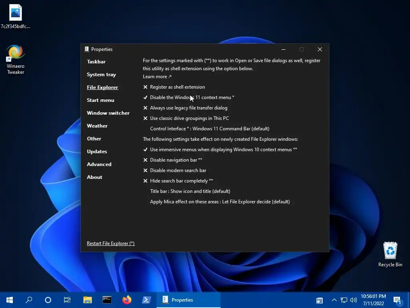The width and height of the screenshot is (410, 308).
Task: Toggle Use immersive menus for Windows 10 context menus
Action: click(x=220, y=150)
